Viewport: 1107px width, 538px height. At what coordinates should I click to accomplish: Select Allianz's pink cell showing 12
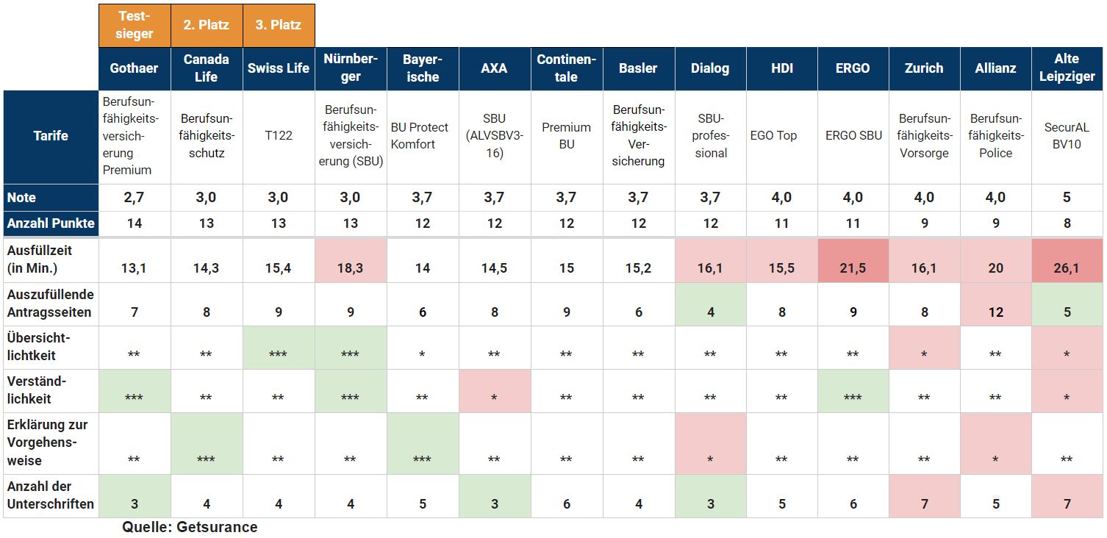point(995,304)
